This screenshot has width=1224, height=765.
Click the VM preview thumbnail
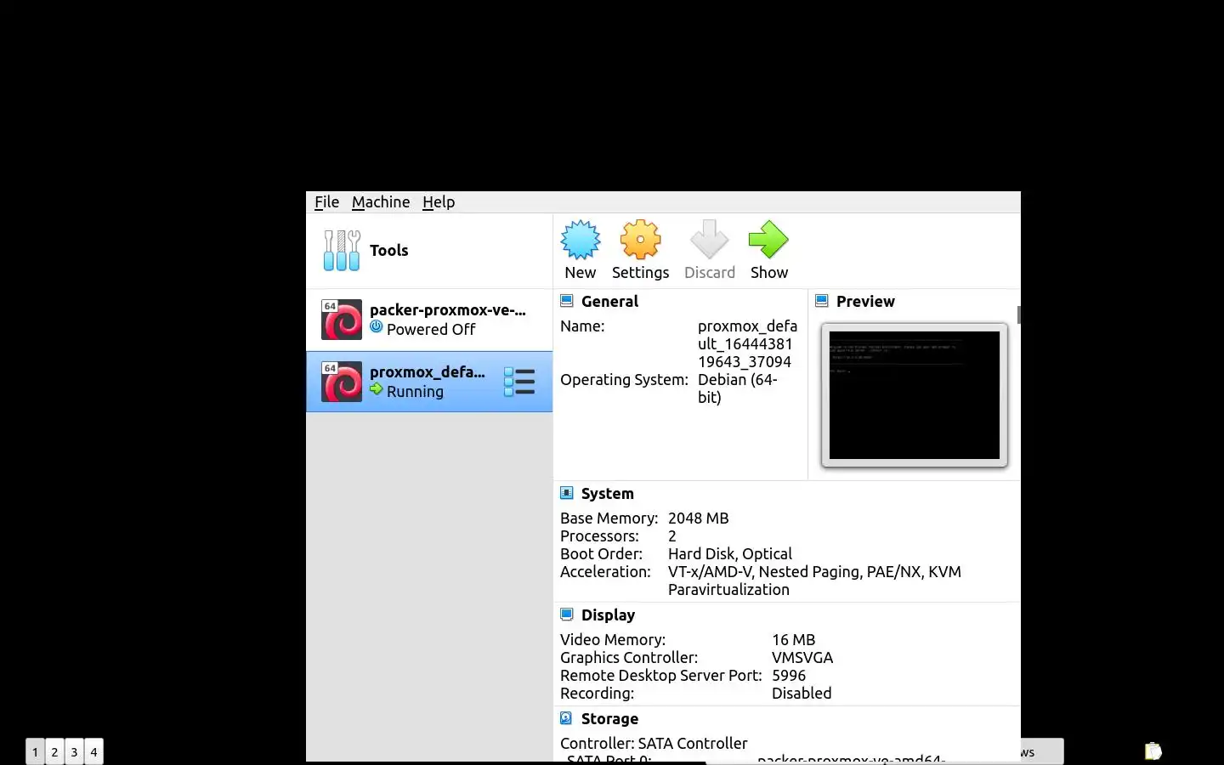tap(915, 395)
